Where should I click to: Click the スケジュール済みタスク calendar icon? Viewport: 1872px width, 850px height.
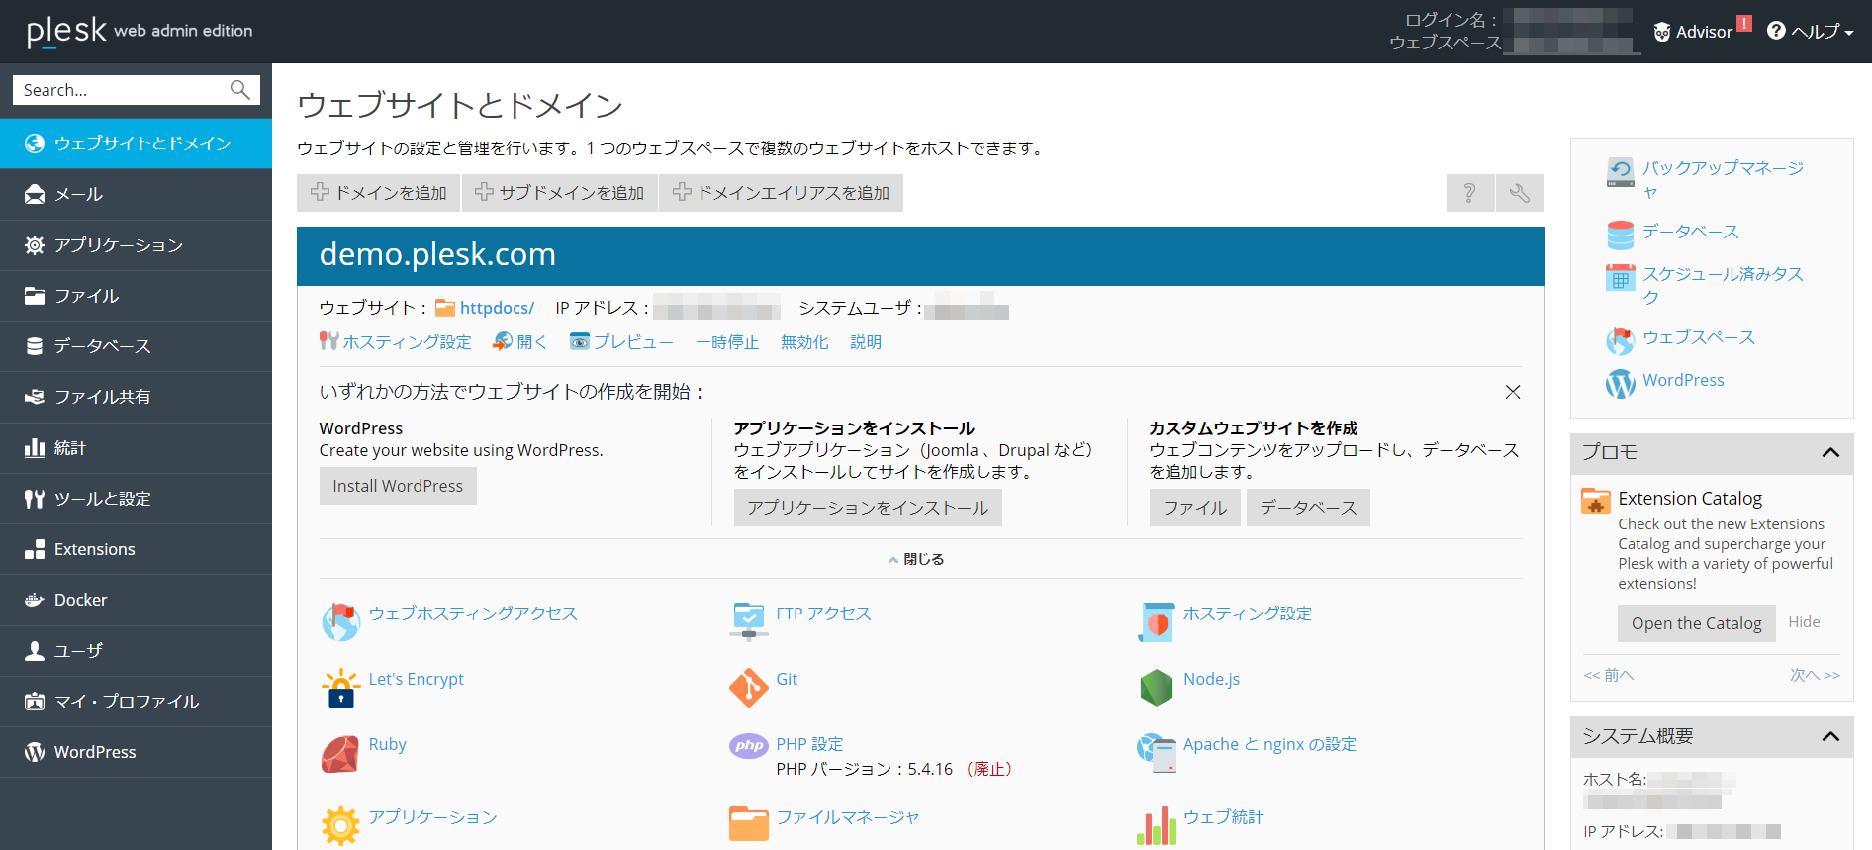(1620, 278)
